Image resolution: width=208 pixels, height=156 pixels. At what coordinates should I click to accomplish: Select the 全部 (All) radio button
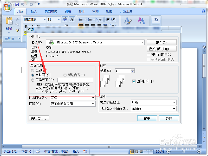pos(33,70)
